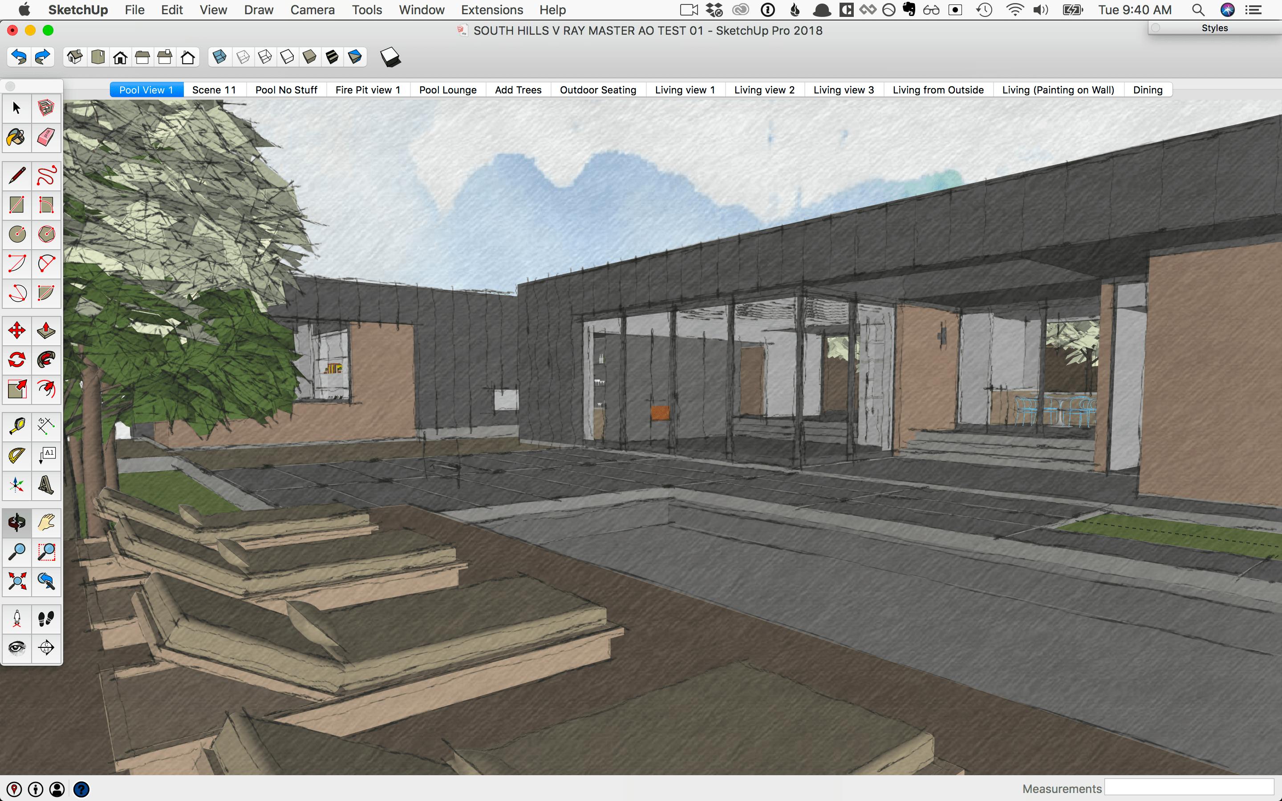Activate the Move tool
This screenshot has width=1282, height=801.
click(x=17, y=331)
